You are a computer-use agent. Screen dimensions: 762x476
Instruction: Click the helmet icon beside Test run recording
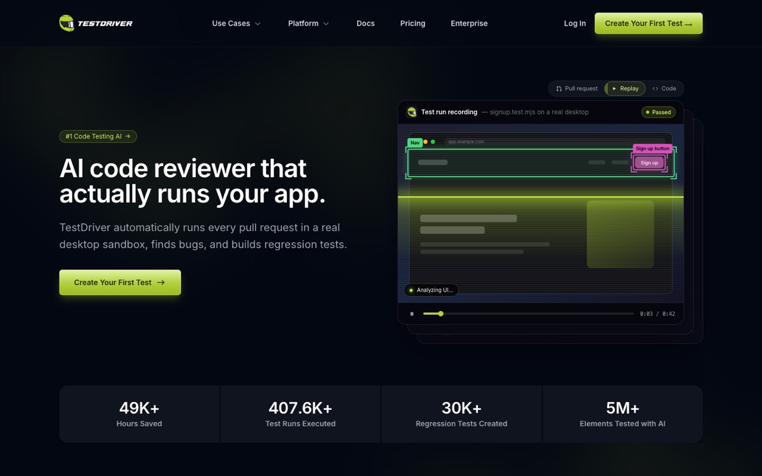[411, 112]
